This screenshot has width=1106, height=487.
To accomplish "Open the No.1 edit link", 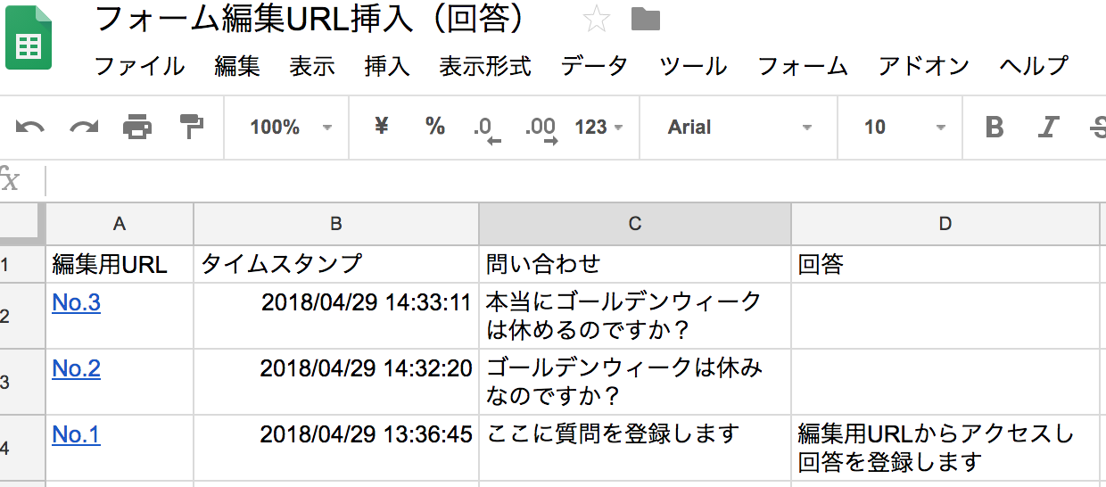I will pyautogui.click(x=76, y=434).
